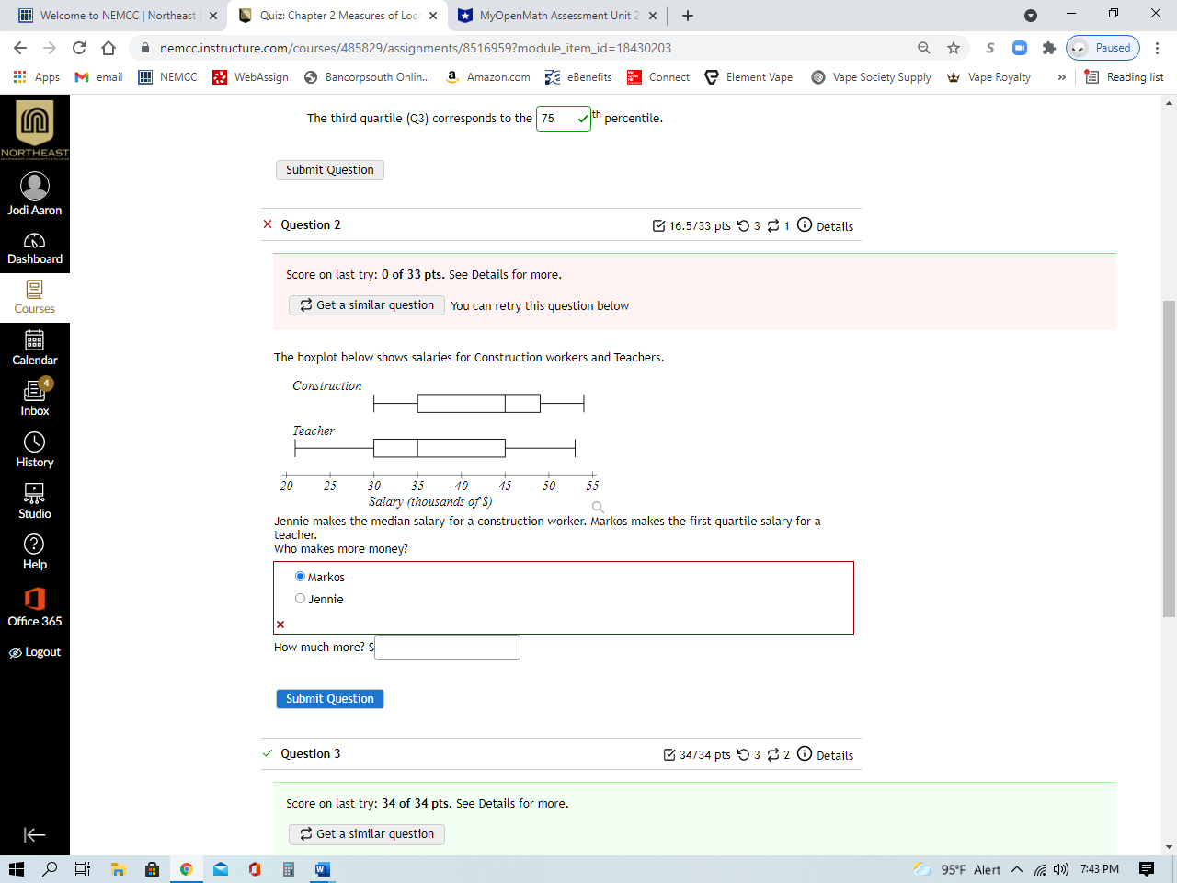Open the Canvas Dashboard from the sidebar
Viewport: 1177px width, 883px height.
pyautogui.click(x=35, y=247)
